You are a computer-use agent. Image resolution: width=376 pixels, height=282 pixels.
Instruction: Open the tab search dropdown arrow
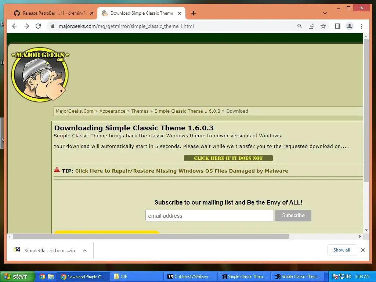pyautogui.click(x=325, y=13)
